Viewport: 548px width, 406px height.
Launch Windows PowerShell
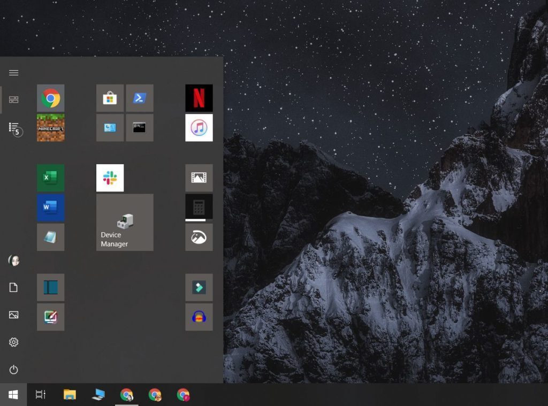[140, 98]
